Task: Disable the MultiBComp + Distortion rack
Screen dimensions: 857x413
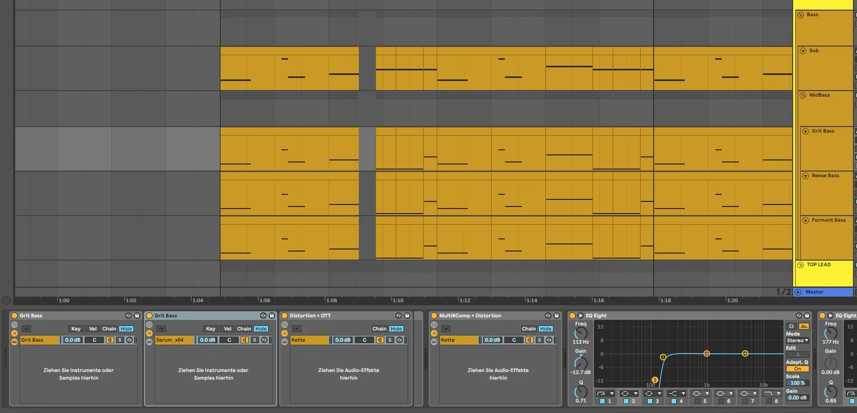Action: (434, 315)
